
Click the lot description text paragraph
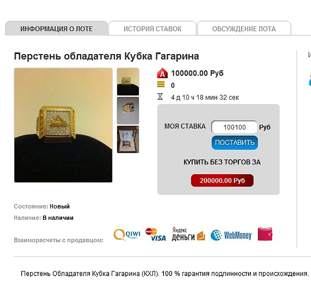pos(165,274)
